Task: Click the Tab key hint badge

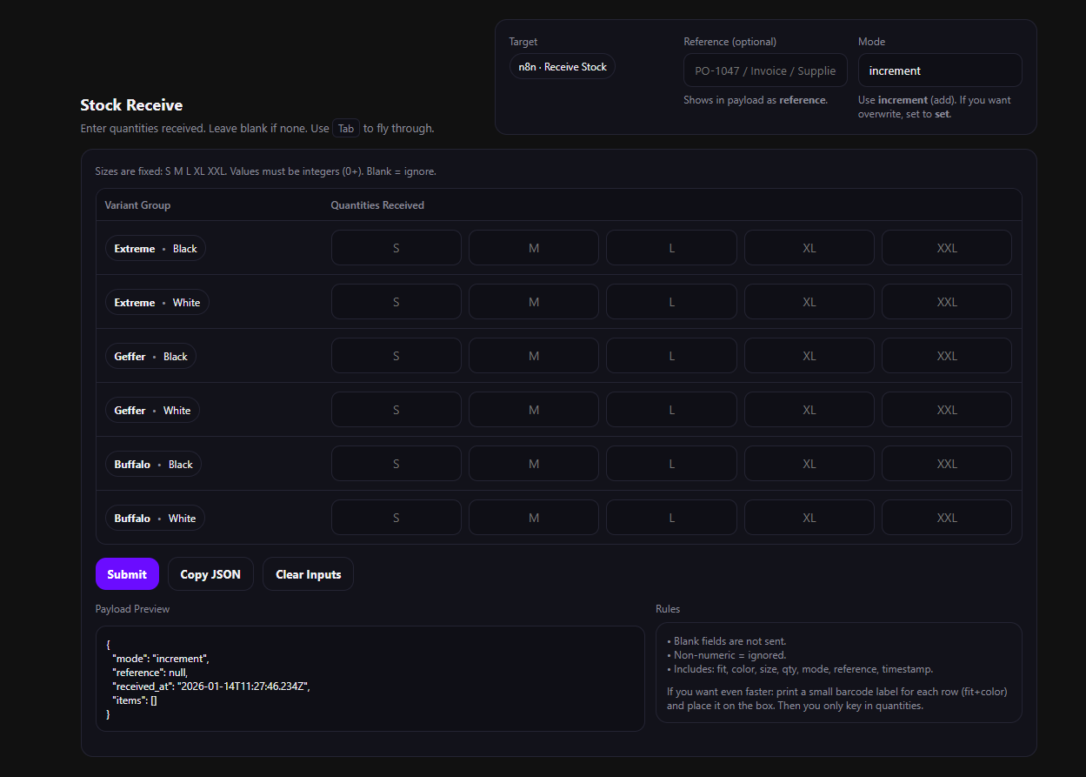Action: tap(346, 129)
